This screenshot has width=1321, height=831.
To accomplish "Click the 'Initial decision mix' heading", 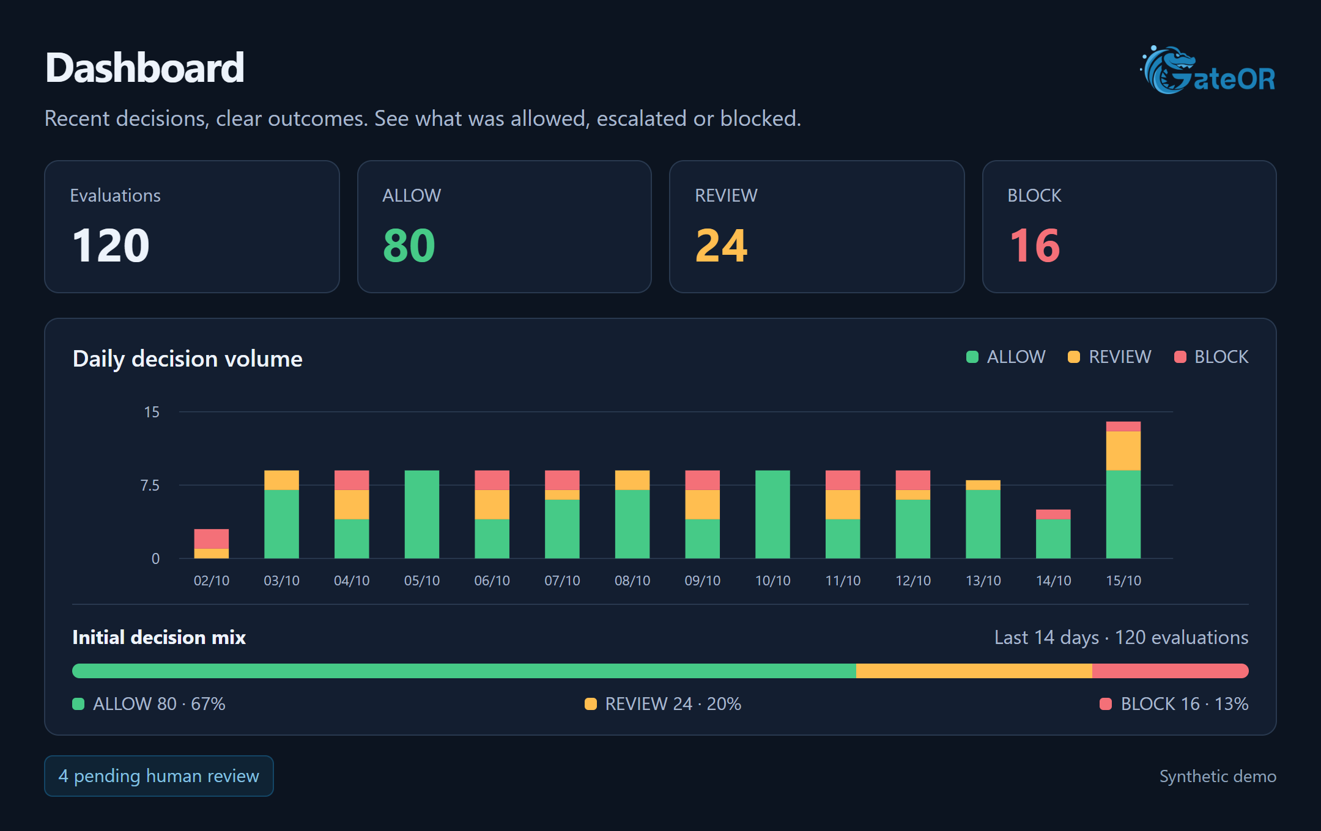I will pos(159,637).
